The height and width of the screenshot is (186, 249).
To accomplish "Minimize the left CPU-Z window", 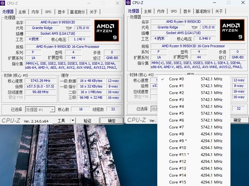I will [89, 3].
